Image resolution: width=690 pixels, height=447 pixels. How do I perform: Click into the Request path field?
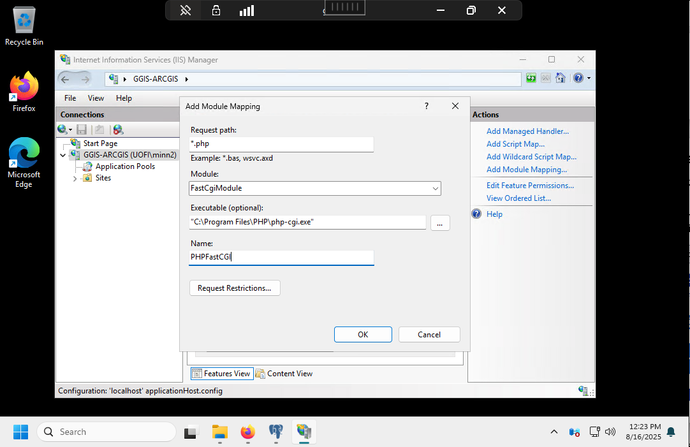pyautogui.click(x=281, y=144)
